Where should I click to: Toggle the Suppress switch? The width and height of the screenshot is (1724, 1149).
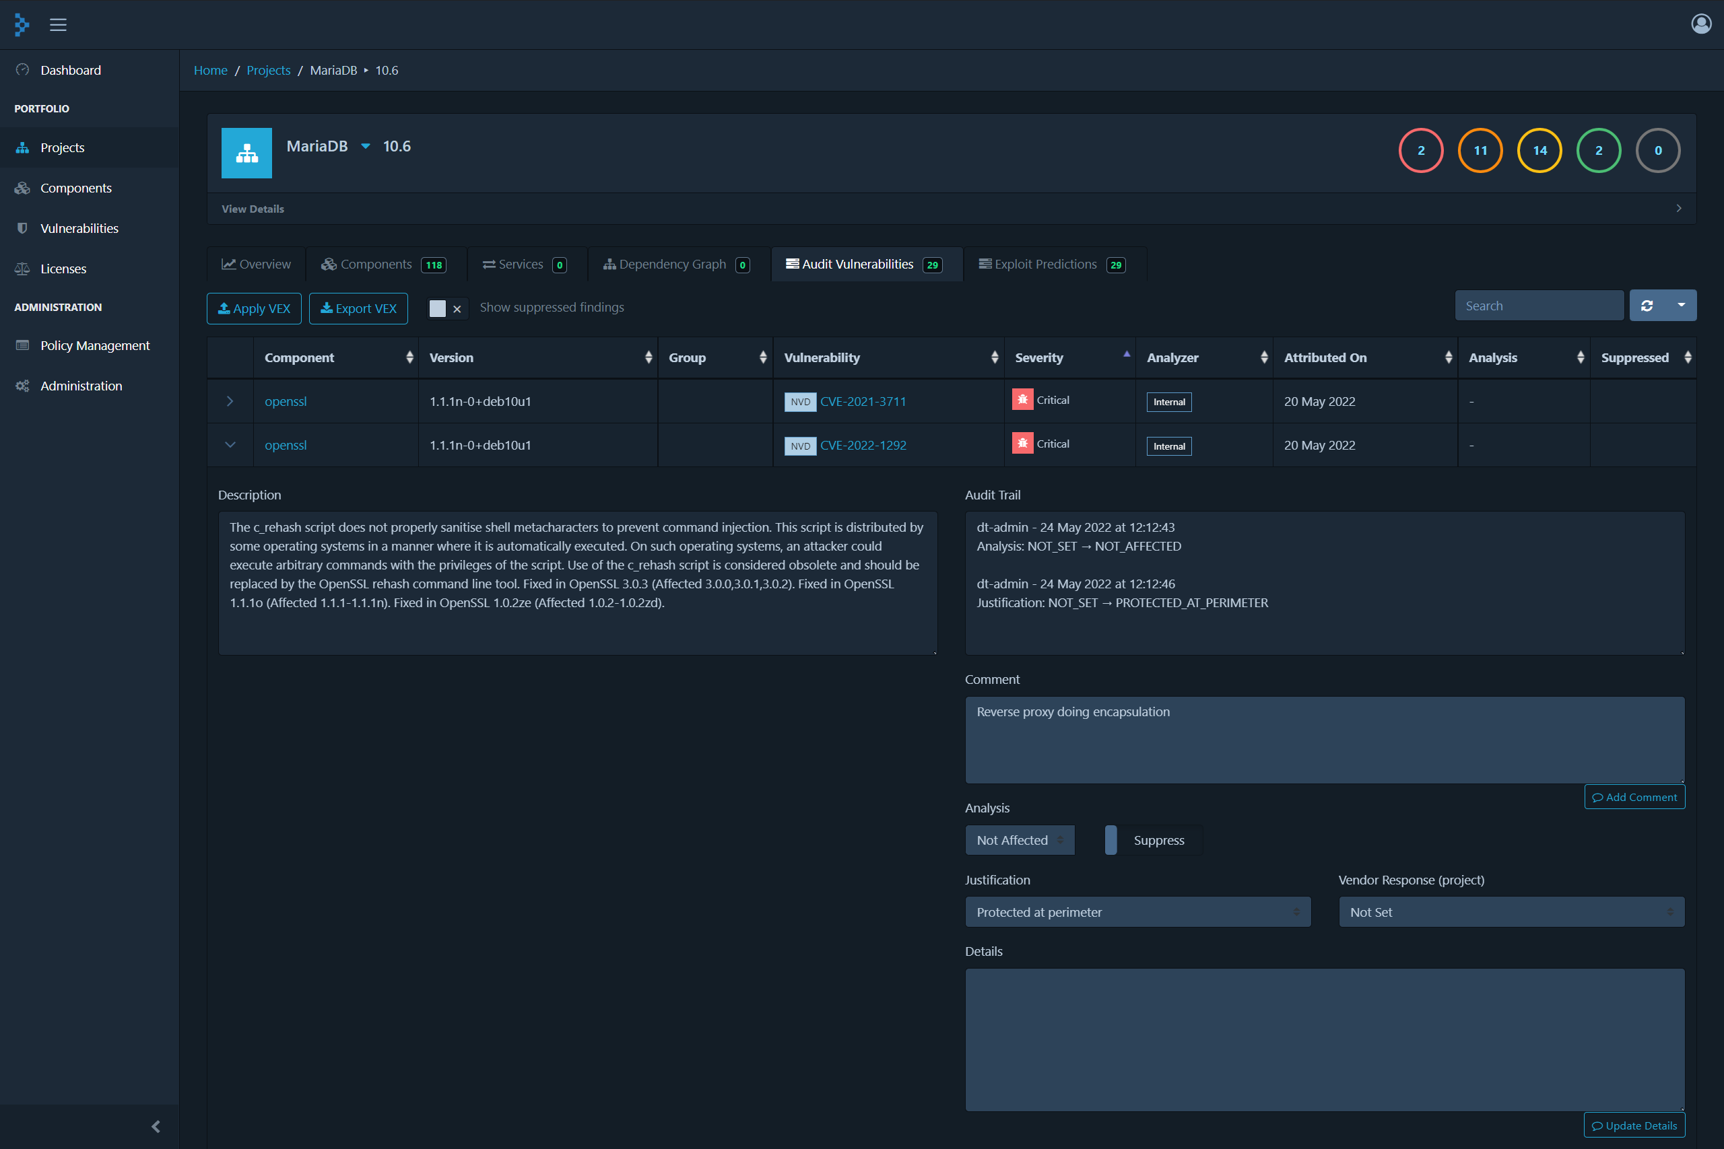coord(1111,840)
